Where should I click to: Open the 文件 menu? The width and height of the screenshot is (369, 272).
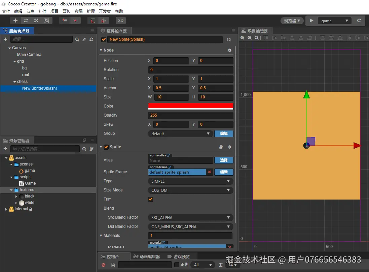point(6,11)
